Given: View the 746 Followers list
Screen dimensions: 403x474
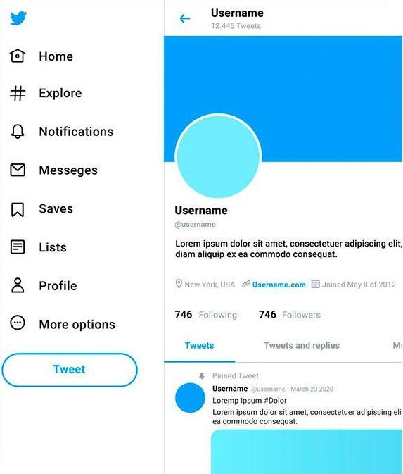Looking at the screenshot, I should [290, 315].
